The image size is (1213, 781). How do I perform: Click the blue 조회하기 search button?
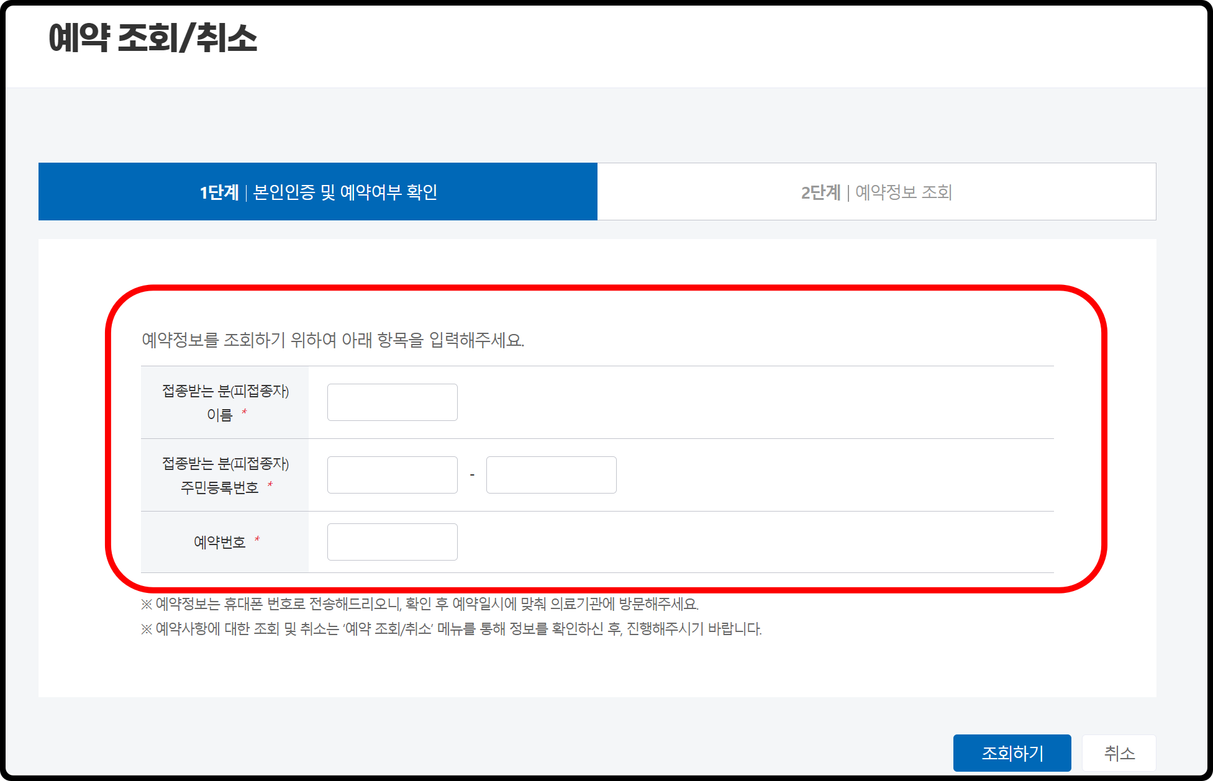coord(1012,753)
